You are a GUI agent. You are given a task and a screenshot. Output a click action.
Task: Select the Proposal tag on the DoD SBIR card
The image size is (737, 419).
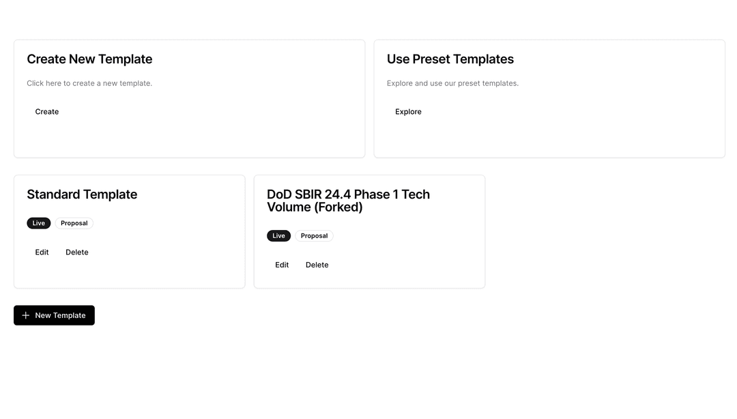pos(314,236)
